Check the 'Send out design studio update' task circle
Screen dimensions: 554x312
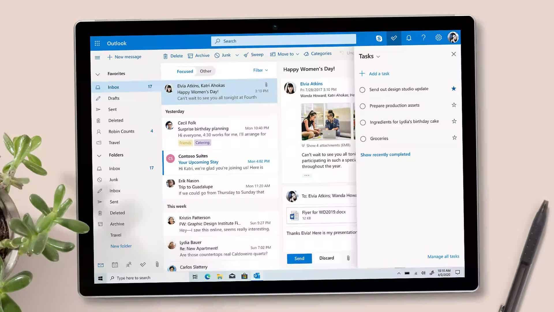[x=362, y=89]
